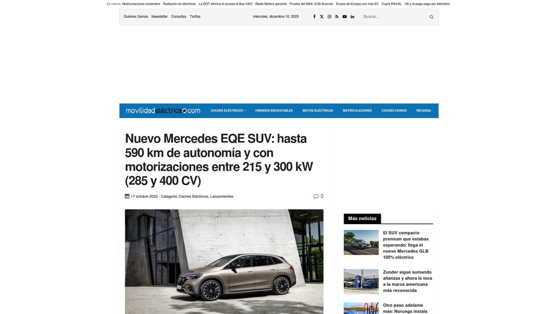This screenshot has width=558, height=314.
Task: Click the Lanzamientos category link
Action: click(x=222, y=196)
